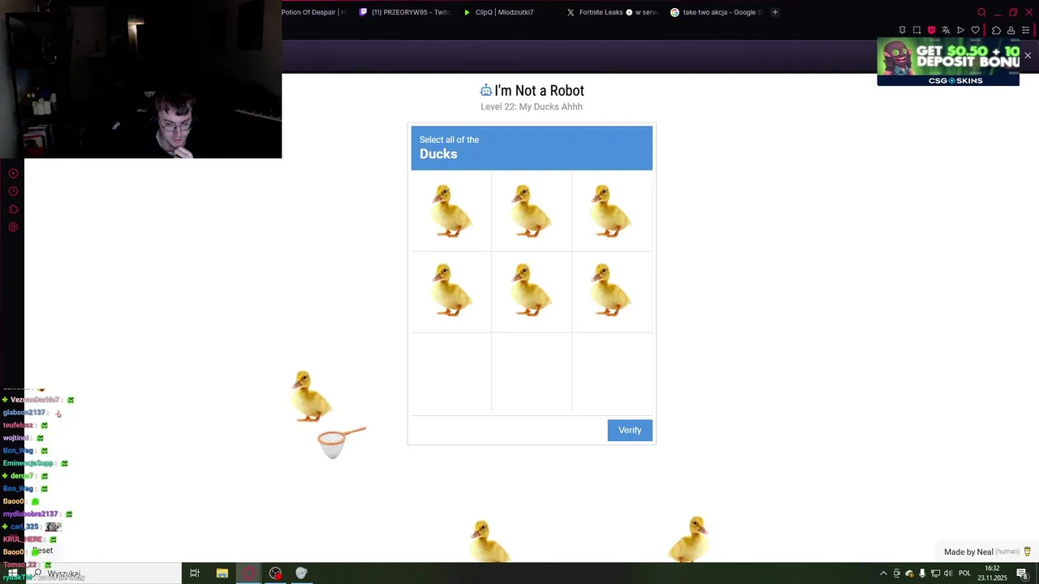Open the grey speaker app in taskbar
Image resolution: width=1039 pixels, height=584 pixels.
pyautogui.click(x=301, y=573)
